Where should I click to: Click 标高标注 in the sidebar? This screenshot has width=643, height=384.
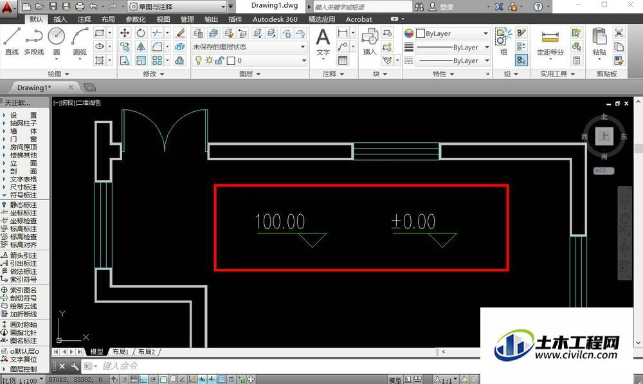tap(23, 229)
